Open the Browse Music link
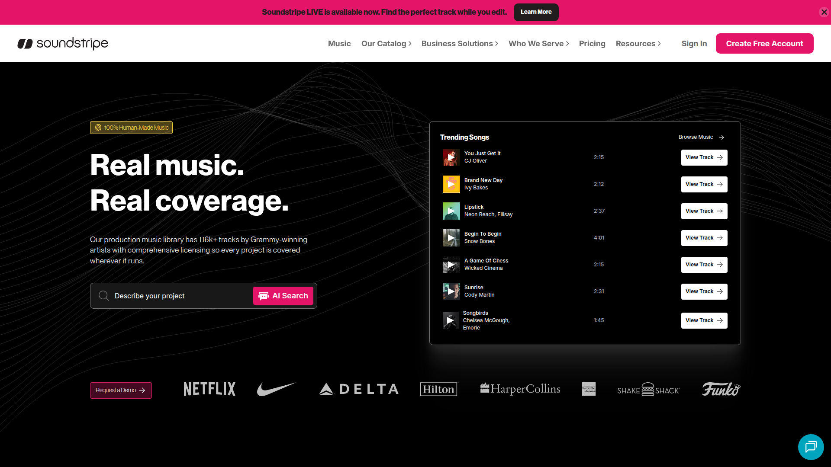This screenshot has height=467, width=831. (x=701, y=137)
